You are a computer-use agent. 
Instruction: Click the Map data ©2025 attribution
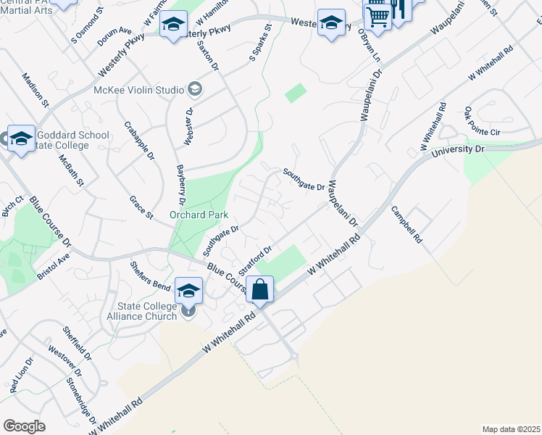click(x=512, y=429)
